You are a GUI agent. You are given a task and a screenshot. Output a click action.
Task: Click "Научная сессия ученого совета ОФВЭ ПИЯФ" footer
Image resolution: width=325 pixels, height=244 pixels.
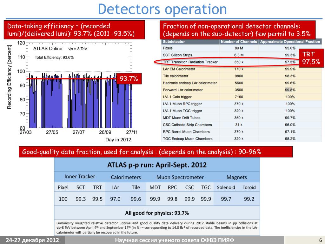point(175,240)
